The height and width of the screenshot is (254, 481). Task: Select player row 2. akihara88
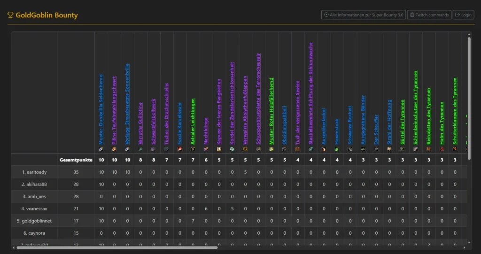pos(239,184)
